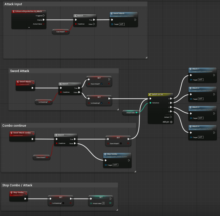This screenshot has height=216, width=220.
Task: Click output exec pin of Attack 3 node
Action: click(214, 113)
